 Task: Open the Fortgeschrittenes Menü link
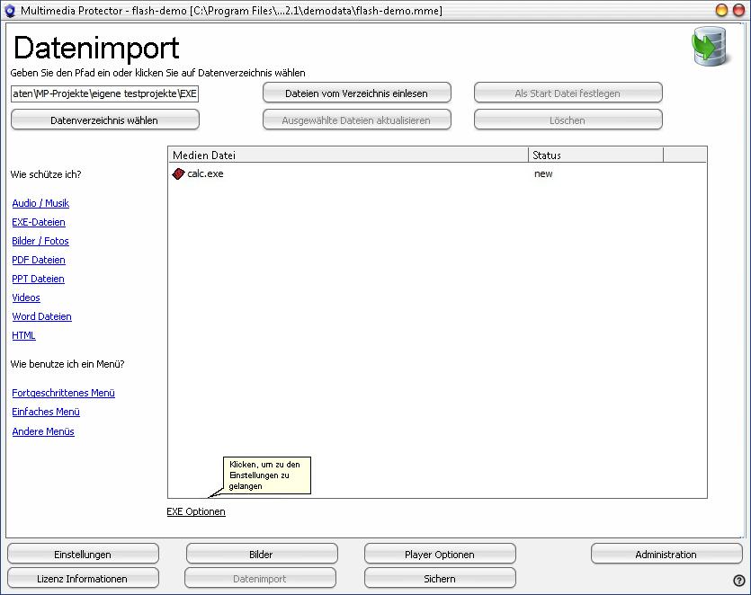[63, 393]
